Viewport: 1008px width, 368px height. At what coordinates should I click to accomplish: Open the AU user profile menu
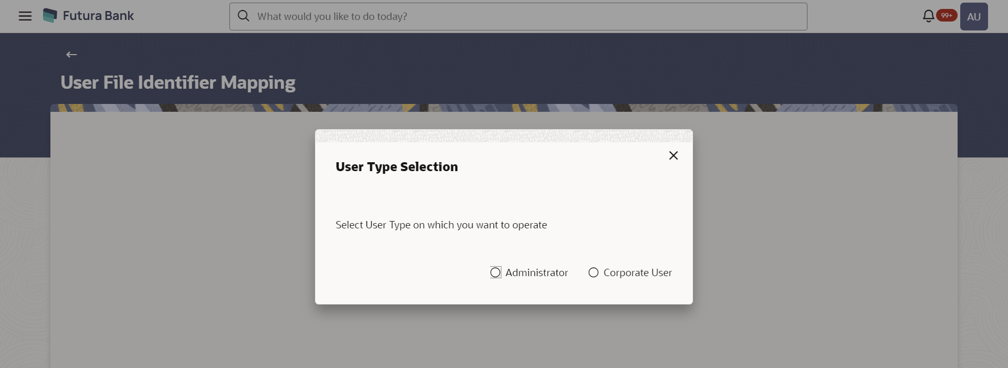[x=974, y=17]
